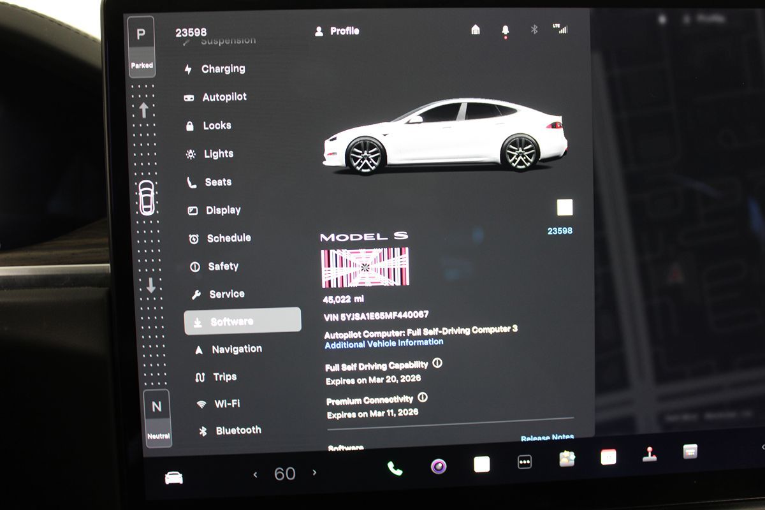Tap the Bluetooth status icon in header
Viewport: 765px width, 510px height.
535,29
